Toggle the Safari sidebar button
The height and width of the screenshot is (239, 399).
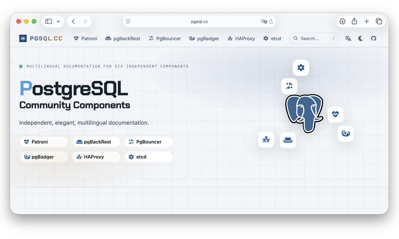click(49, 22)
